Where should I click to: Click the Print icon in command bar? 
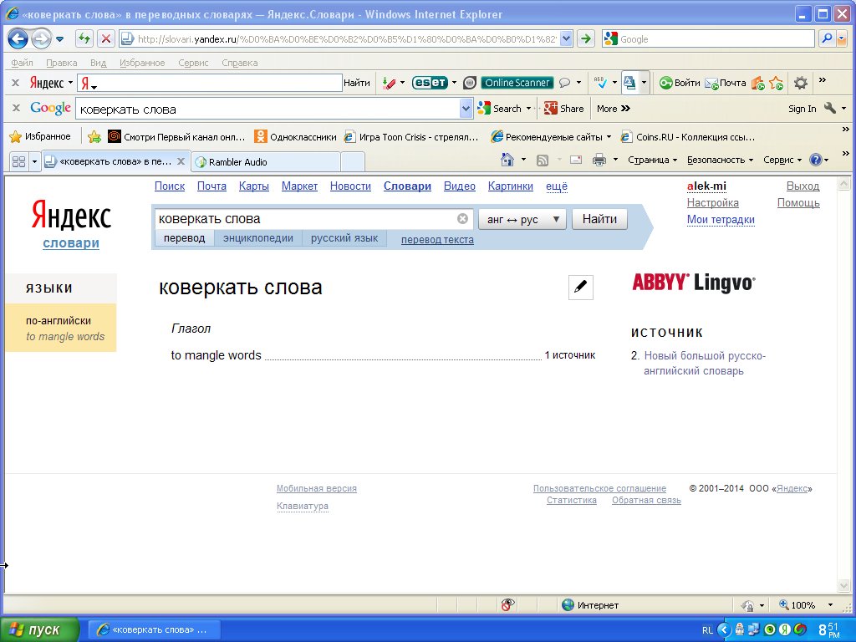click(599, 160)
